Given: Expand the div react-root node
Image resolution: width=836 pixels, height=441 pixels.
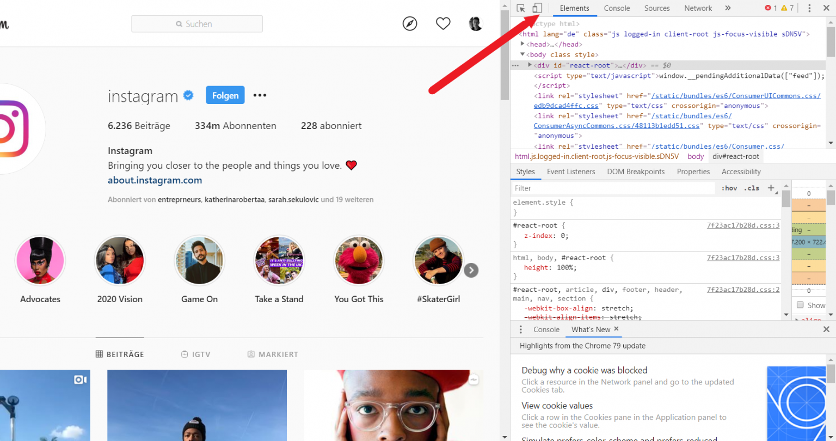Looking at the screenshot, I should coord(530,65).
